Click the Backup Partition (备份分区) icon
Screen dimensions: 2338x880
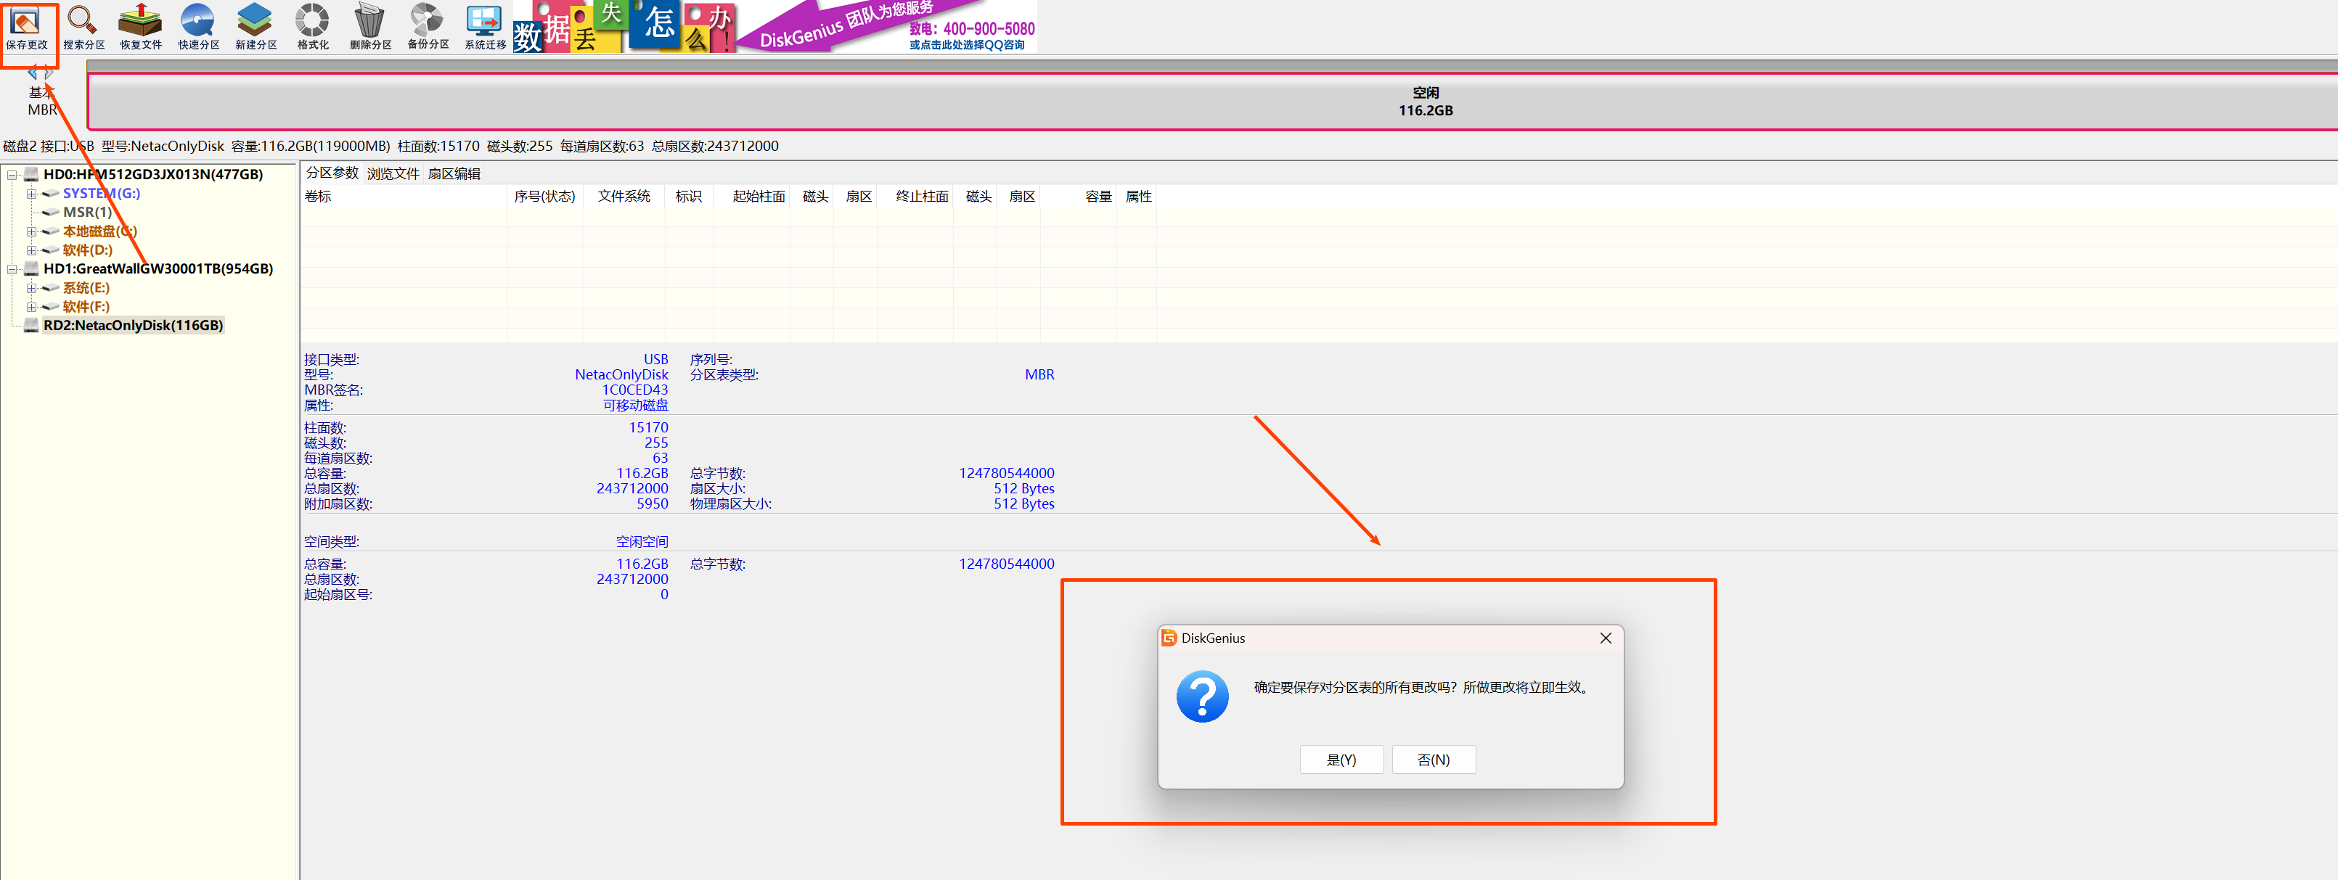pyautogui.click(x=428, y=28)
